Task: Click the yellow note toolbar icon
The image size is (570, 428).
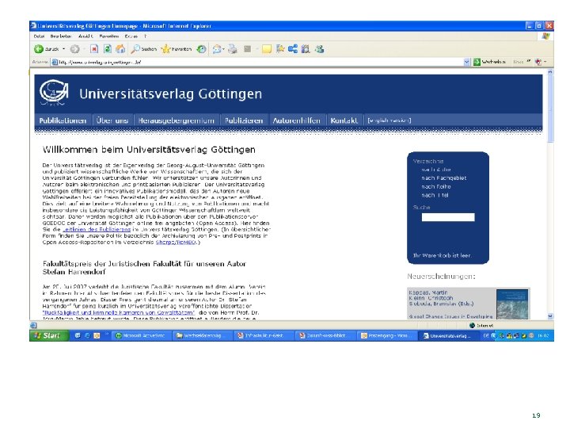Action: pos(267,49)
